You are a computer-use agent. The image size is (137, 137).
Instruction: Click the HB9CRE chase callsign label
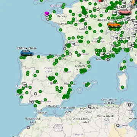tap(115, 20)
